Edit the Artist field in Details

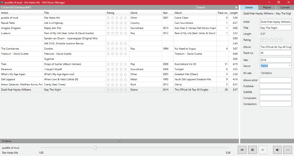275,22
